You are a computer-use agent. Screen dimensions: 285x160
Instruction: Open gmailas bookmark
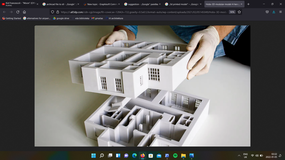(97, 18)
